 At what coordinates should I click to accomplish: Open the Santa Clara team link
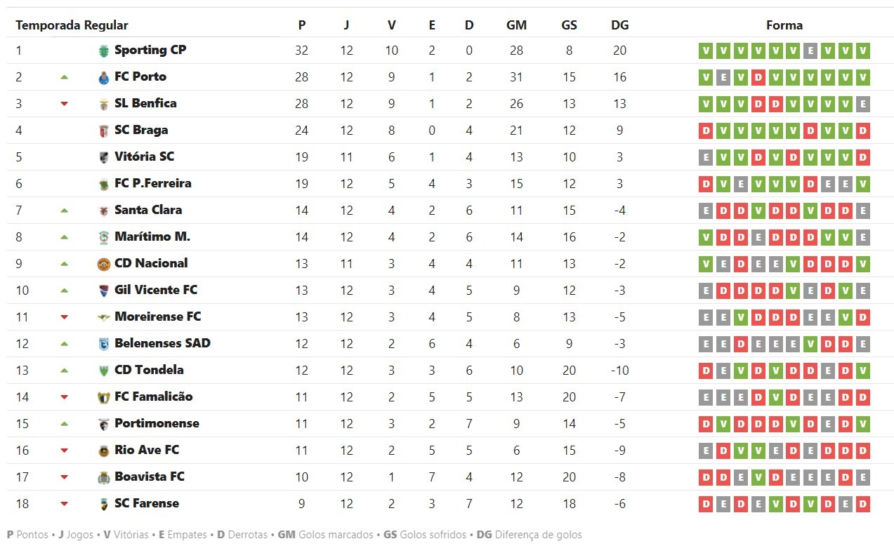coord(148,210)
